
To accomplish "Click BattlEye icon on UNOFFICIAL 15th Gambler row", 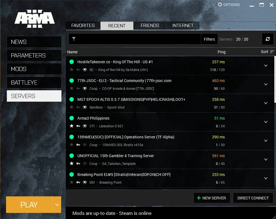I will coord(85,163).
